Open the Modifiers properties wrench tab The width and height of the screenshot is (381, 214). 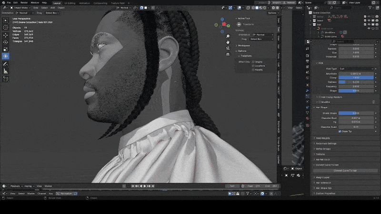click(x=307, y=90)
